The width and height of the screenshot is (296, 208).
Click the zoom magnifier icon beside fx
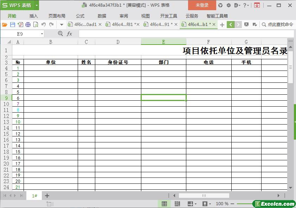[x=60, y=34]
